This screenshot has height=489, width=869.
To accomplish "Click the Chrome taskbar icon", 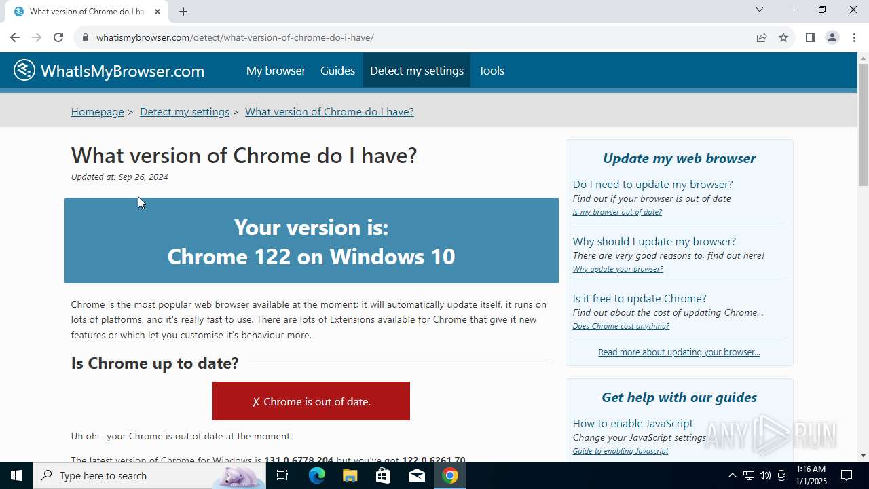I will tap(449, 475).
